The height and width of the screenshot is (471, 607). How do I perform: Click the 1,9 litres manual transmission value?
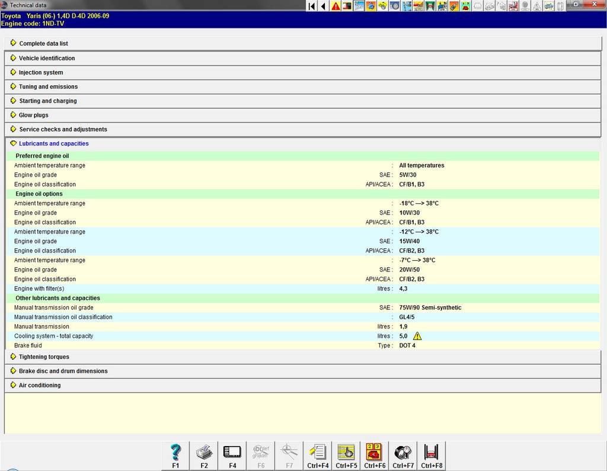pos(403,326)
